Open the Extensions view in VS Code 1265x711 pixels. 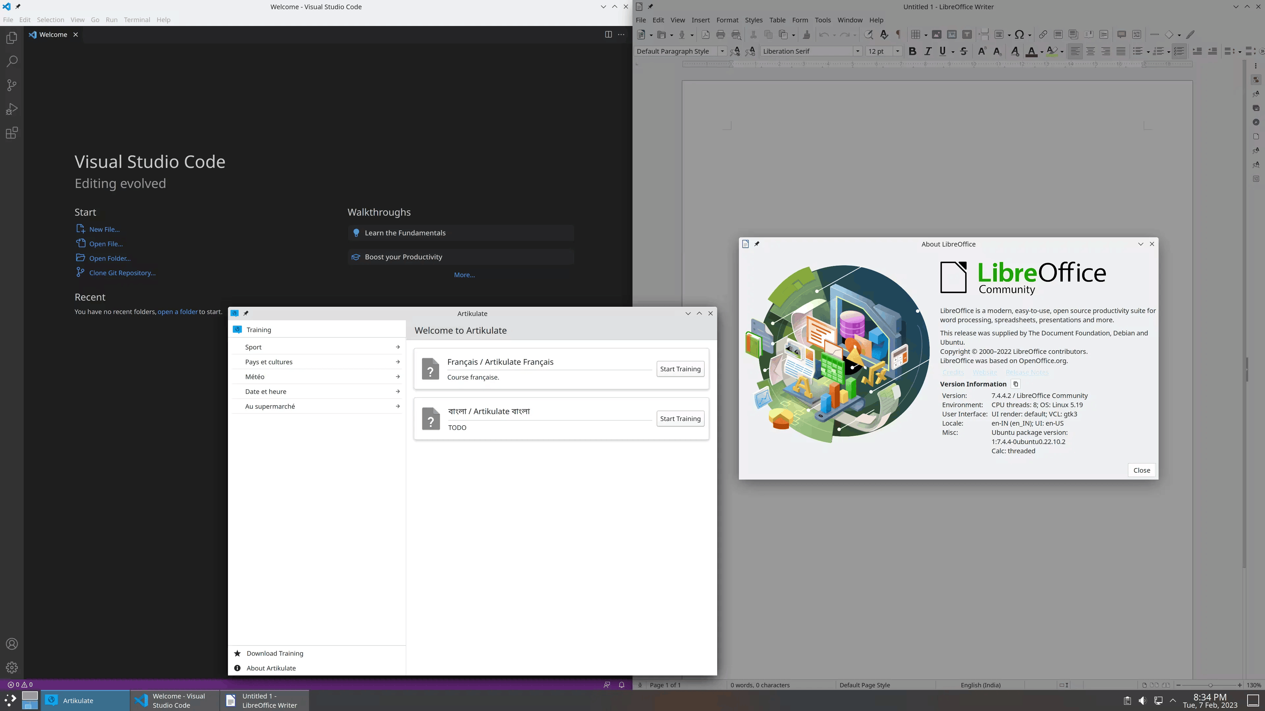click(x=12, y=133)
